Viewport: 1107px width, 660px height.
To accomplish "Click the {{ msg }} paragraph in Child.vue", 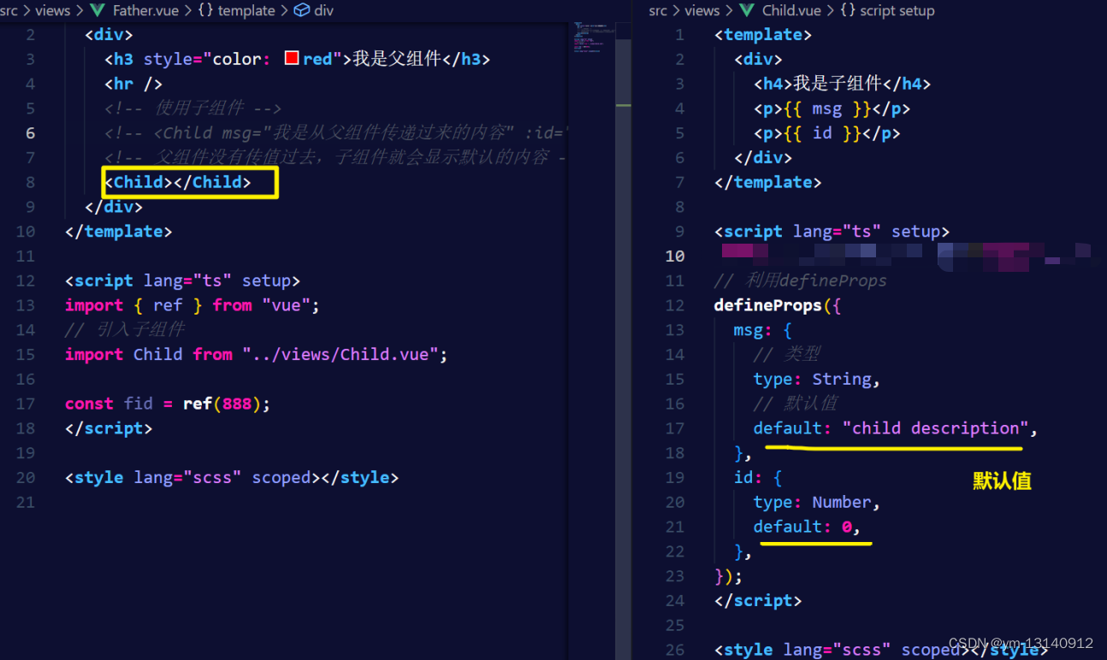I will 832,109.
